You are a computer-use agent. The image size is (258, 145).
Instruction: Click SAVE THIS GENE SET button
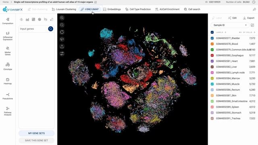(36, 141)
